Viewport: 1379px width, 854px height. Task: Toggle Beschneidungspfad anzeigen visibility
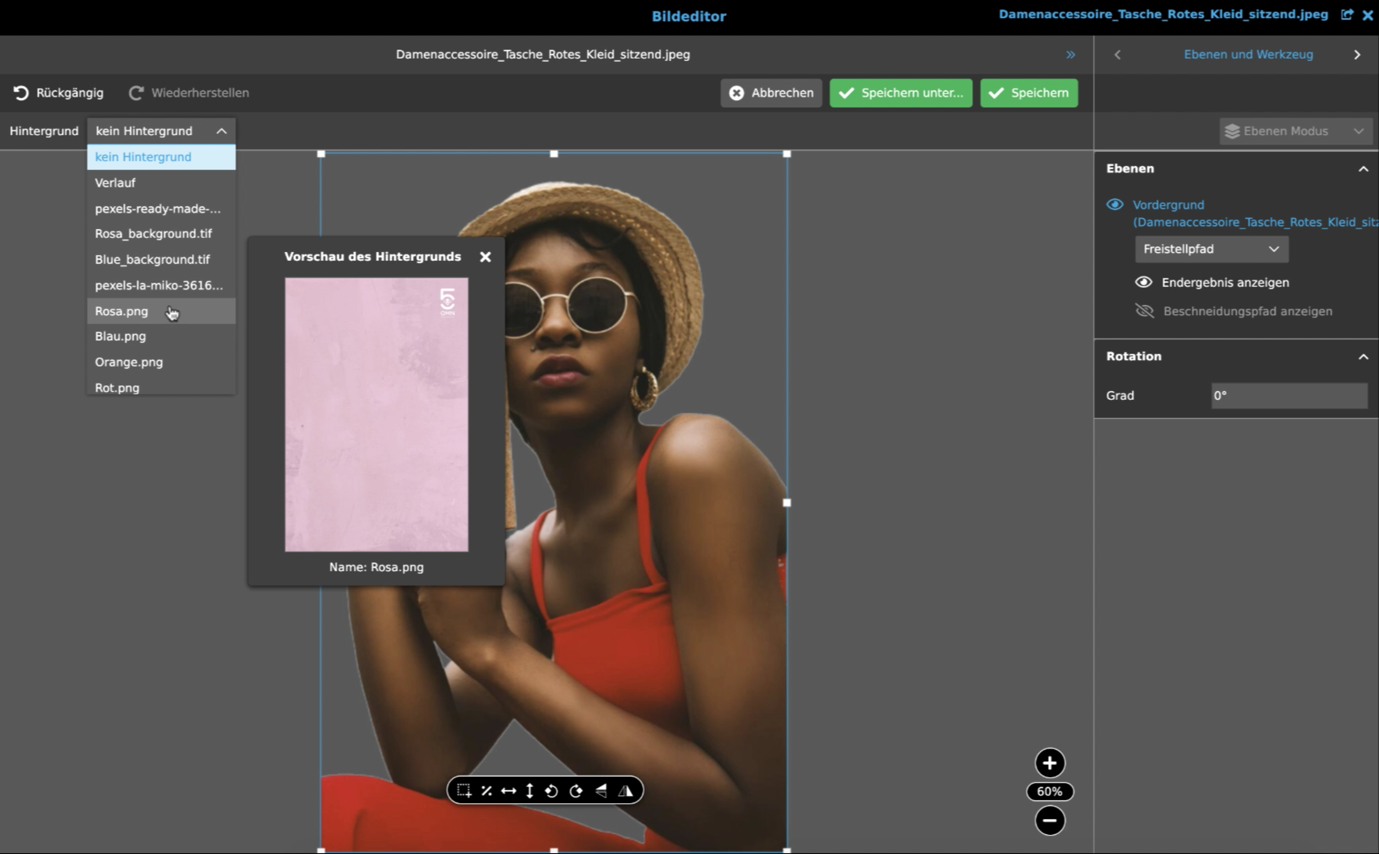pos(1145,311)
